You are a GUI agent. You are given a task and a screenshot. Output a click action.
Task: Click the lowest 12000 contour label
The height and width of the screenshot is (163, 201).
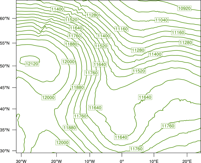point(62,142)
